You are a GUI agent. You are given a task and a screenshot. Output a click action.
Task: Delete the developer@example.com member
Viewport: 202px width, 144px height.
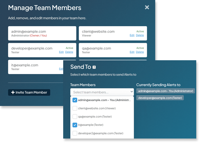(x=69, y=52)
